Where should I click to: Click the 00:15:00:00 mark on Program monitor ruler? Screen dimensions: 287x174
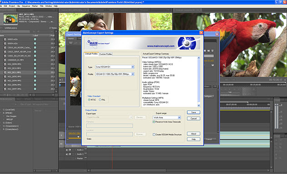pos(255,85)
